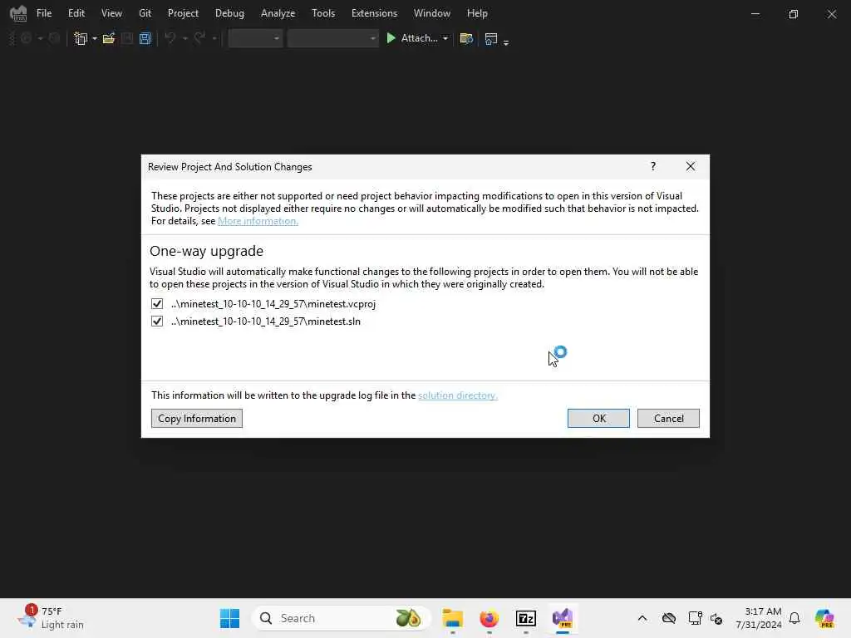851x638 pixels.
Task: Click the single Save disk icon
Action: click(127, 38)
